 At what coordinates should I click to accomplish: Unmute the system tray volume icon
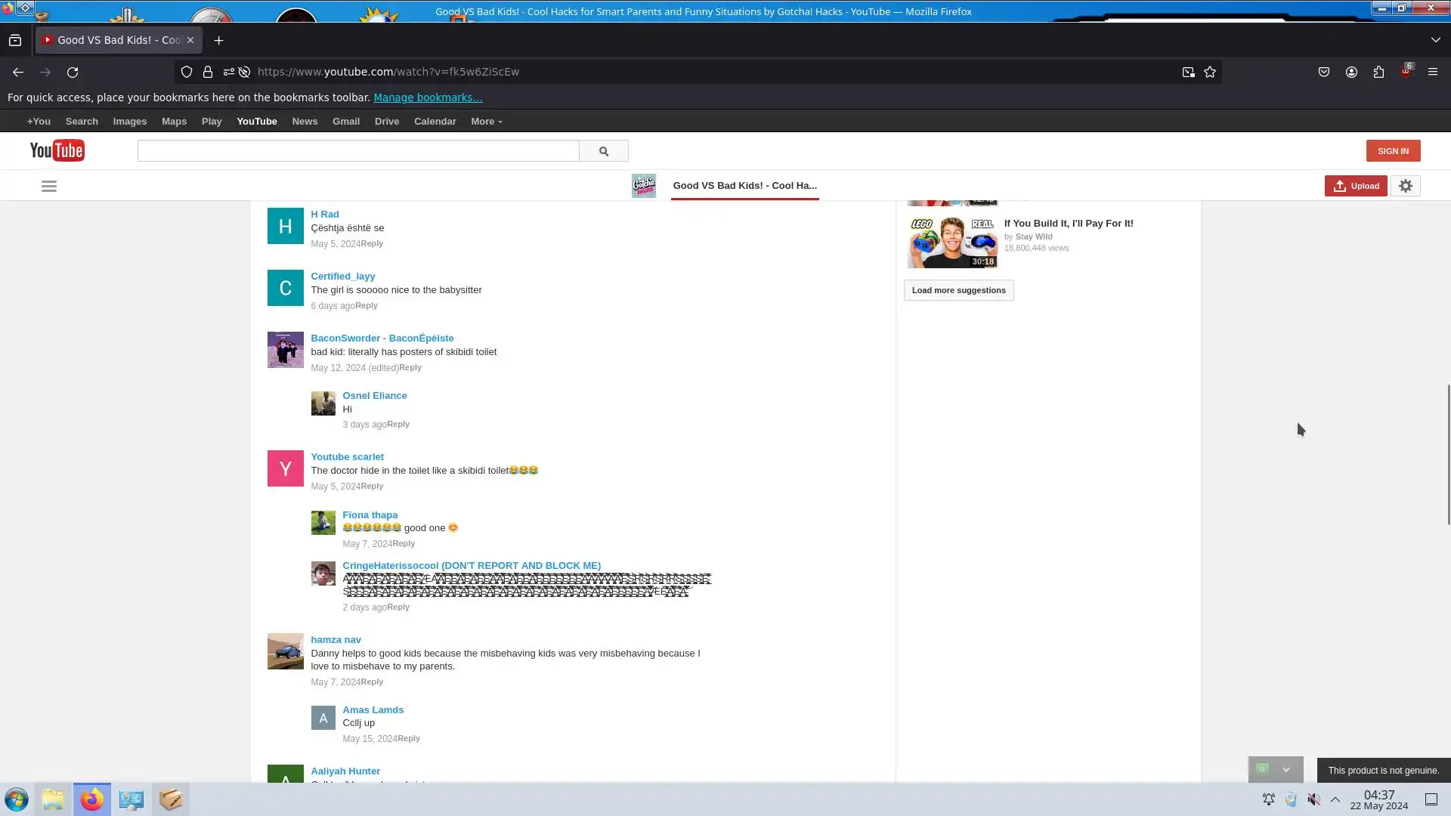tap(1314, 799)
